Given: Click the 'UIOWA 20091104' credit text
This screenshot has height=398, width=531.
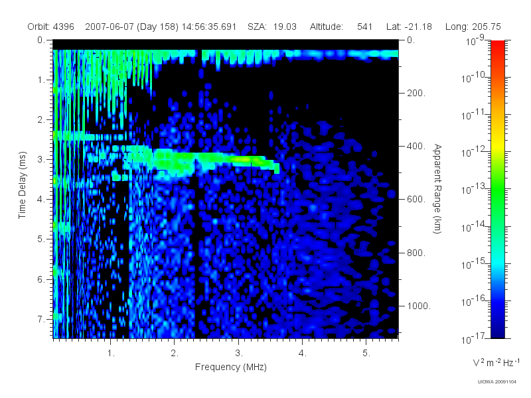Looking at the screenshot, I should [496, 382].
